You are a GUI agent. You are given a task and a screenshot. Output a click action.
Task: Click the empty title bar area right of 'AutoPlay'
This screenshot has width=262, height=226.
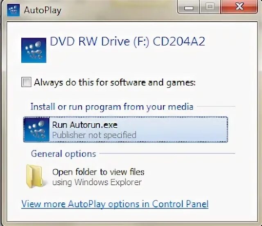tap(119, 10)
